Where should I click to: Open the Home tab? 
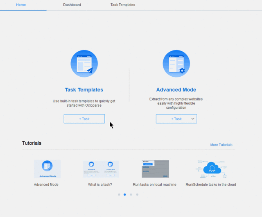pyautogui.click(x=21, y=5)
